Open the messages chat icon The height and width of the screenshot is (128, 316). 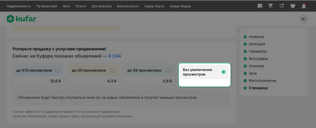260,6
